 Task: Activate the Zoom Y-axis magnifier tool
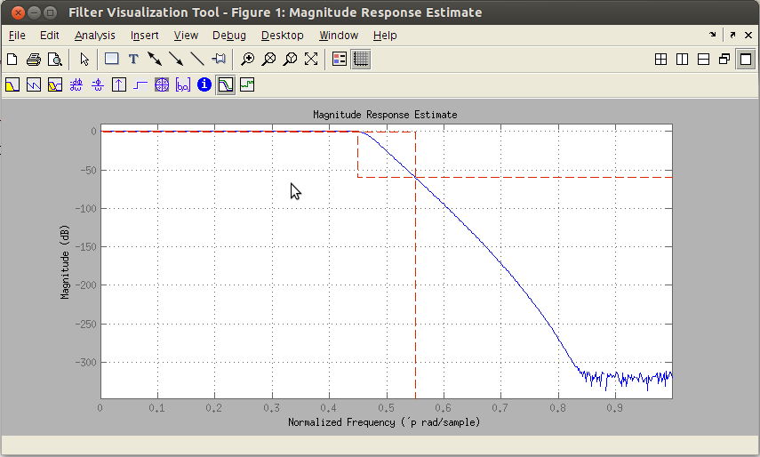pos(290,59)
